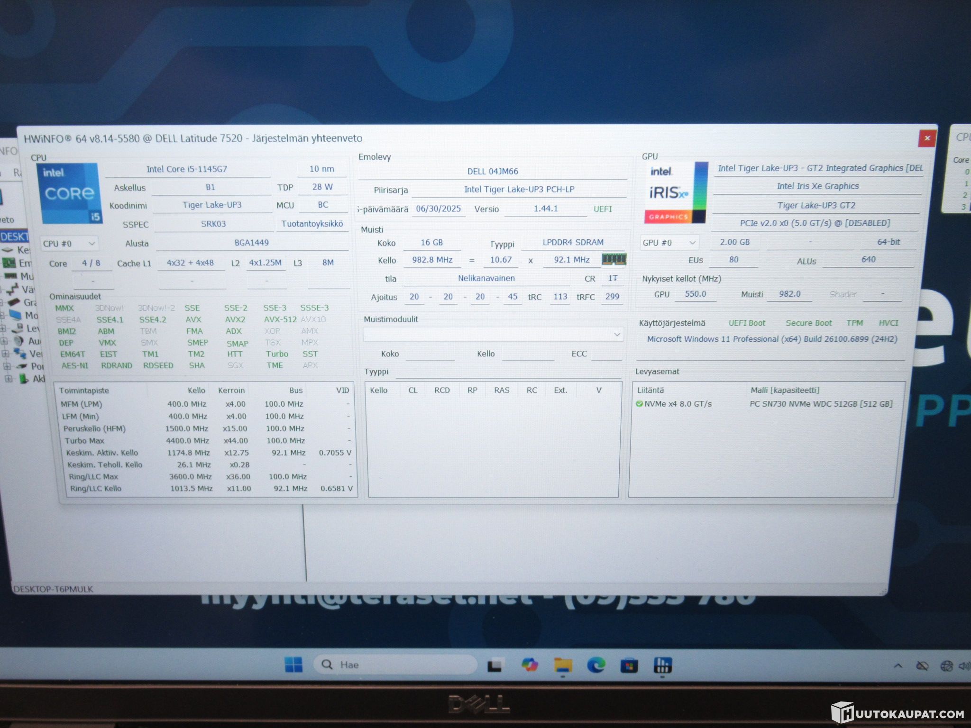Screen dimensions: 971x728
Task: Select the ports icon in the main window tree
Action: pyautogui.click(x=22, y=366)
